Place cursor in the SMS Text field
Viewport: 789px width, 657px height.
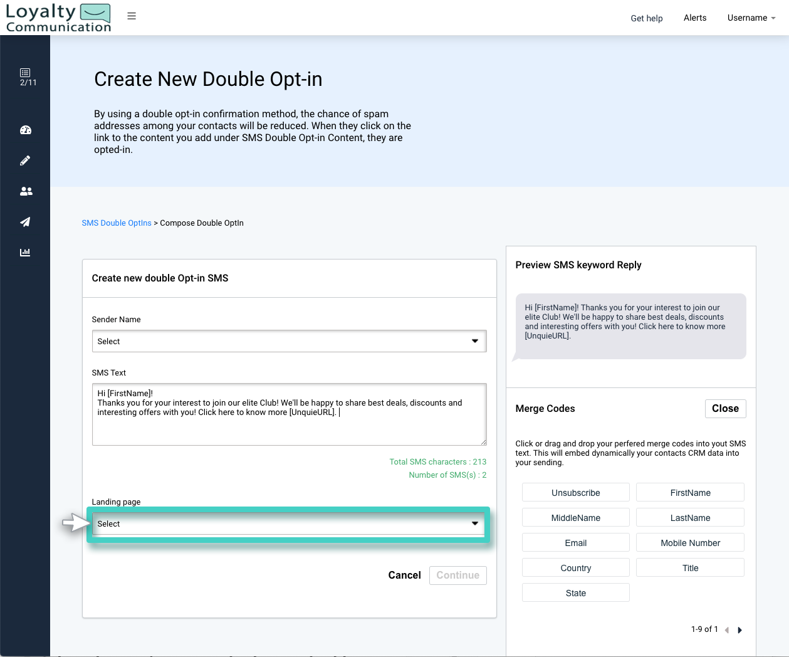pos(289,414)
